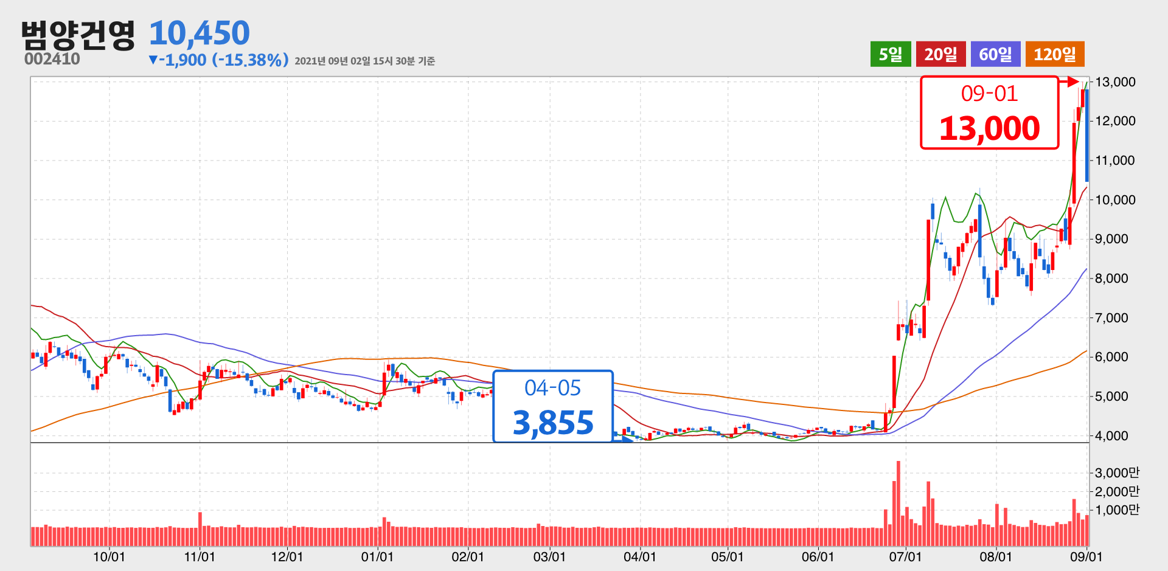
Task: Click the 06/01 date axis label
Action: pos(818,557)
